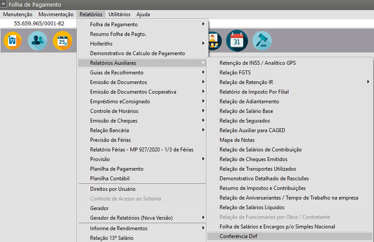Select Conferência Dirf report
The image size is (374, 242).
click(x=239, y=236)
